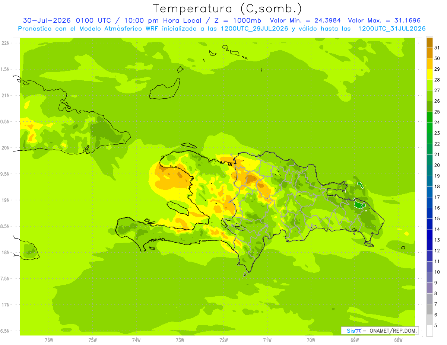The width and height of the screenshot is (447, 345).
Task: Click the '76W' longitude axis label
Action: (x=49, y=340)
